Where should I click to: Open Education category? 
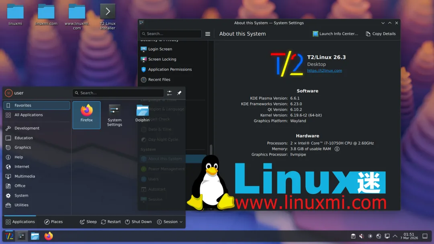(x=37, y=138)
